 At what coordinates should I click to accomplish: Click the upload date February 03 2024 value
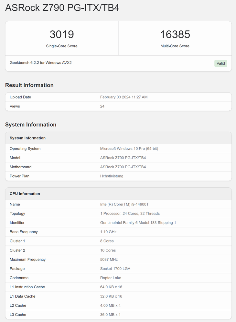[124, 97]
